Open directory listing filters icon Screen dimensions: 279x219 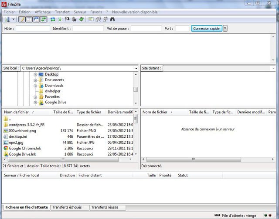91,19
